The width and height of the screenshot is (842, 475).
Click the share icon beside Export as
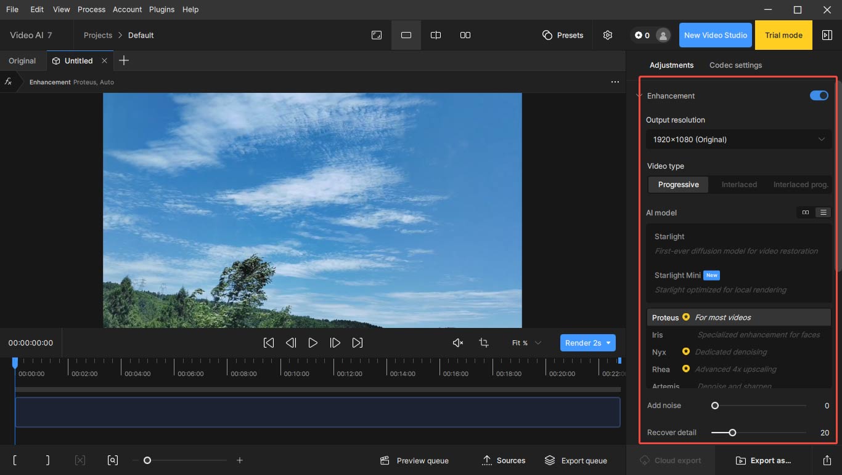(x=827, y=460)
